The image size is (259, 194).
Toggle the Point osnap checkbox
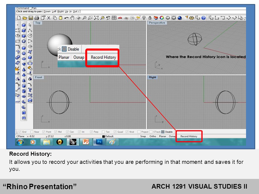pos(44,132)
